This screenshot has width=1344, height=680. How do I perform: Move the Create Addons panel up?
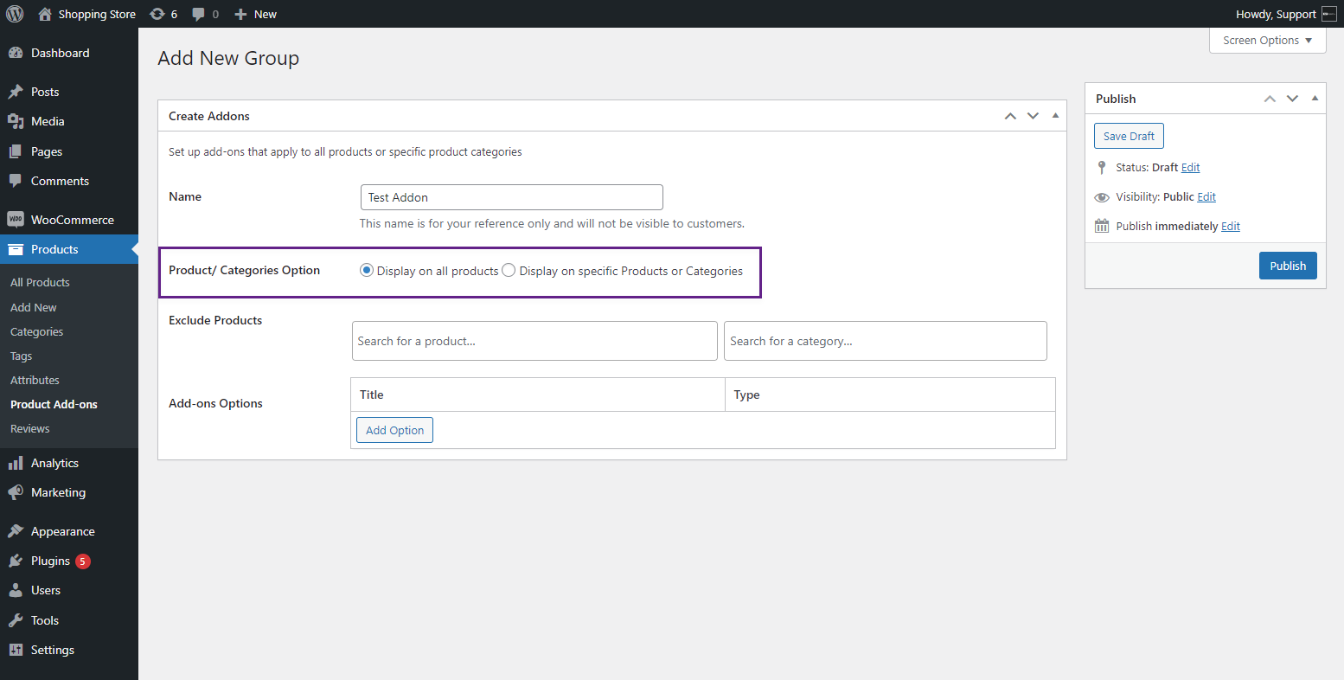[1010, 116]
